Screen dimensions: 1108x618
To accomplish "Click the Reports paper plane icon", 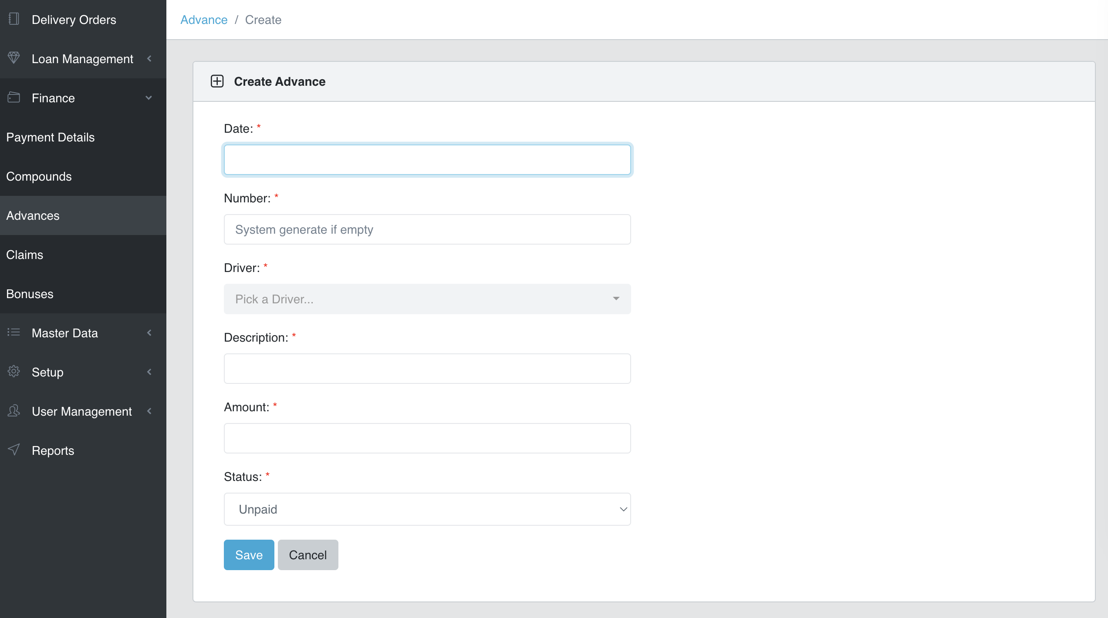I will click(x=14, y=450).
